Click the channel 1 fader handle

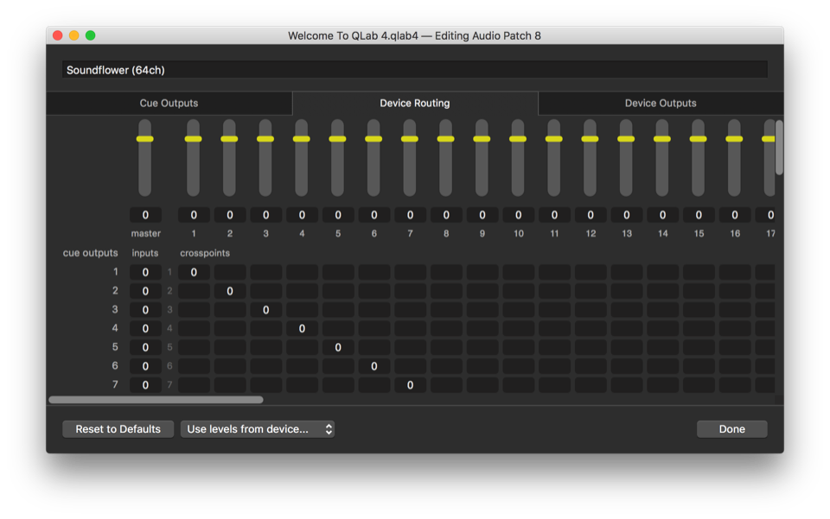click(x=193, y=139)
